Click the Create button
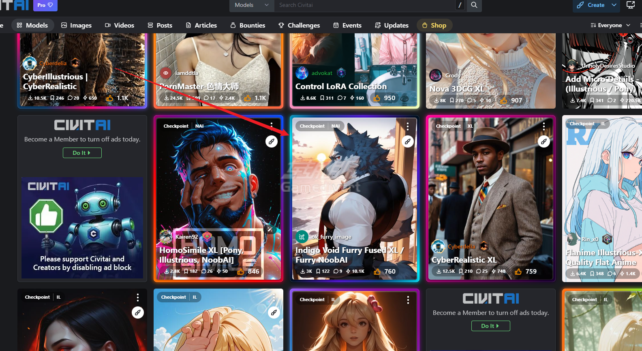The image size is (642, 351). coord(591,5)
